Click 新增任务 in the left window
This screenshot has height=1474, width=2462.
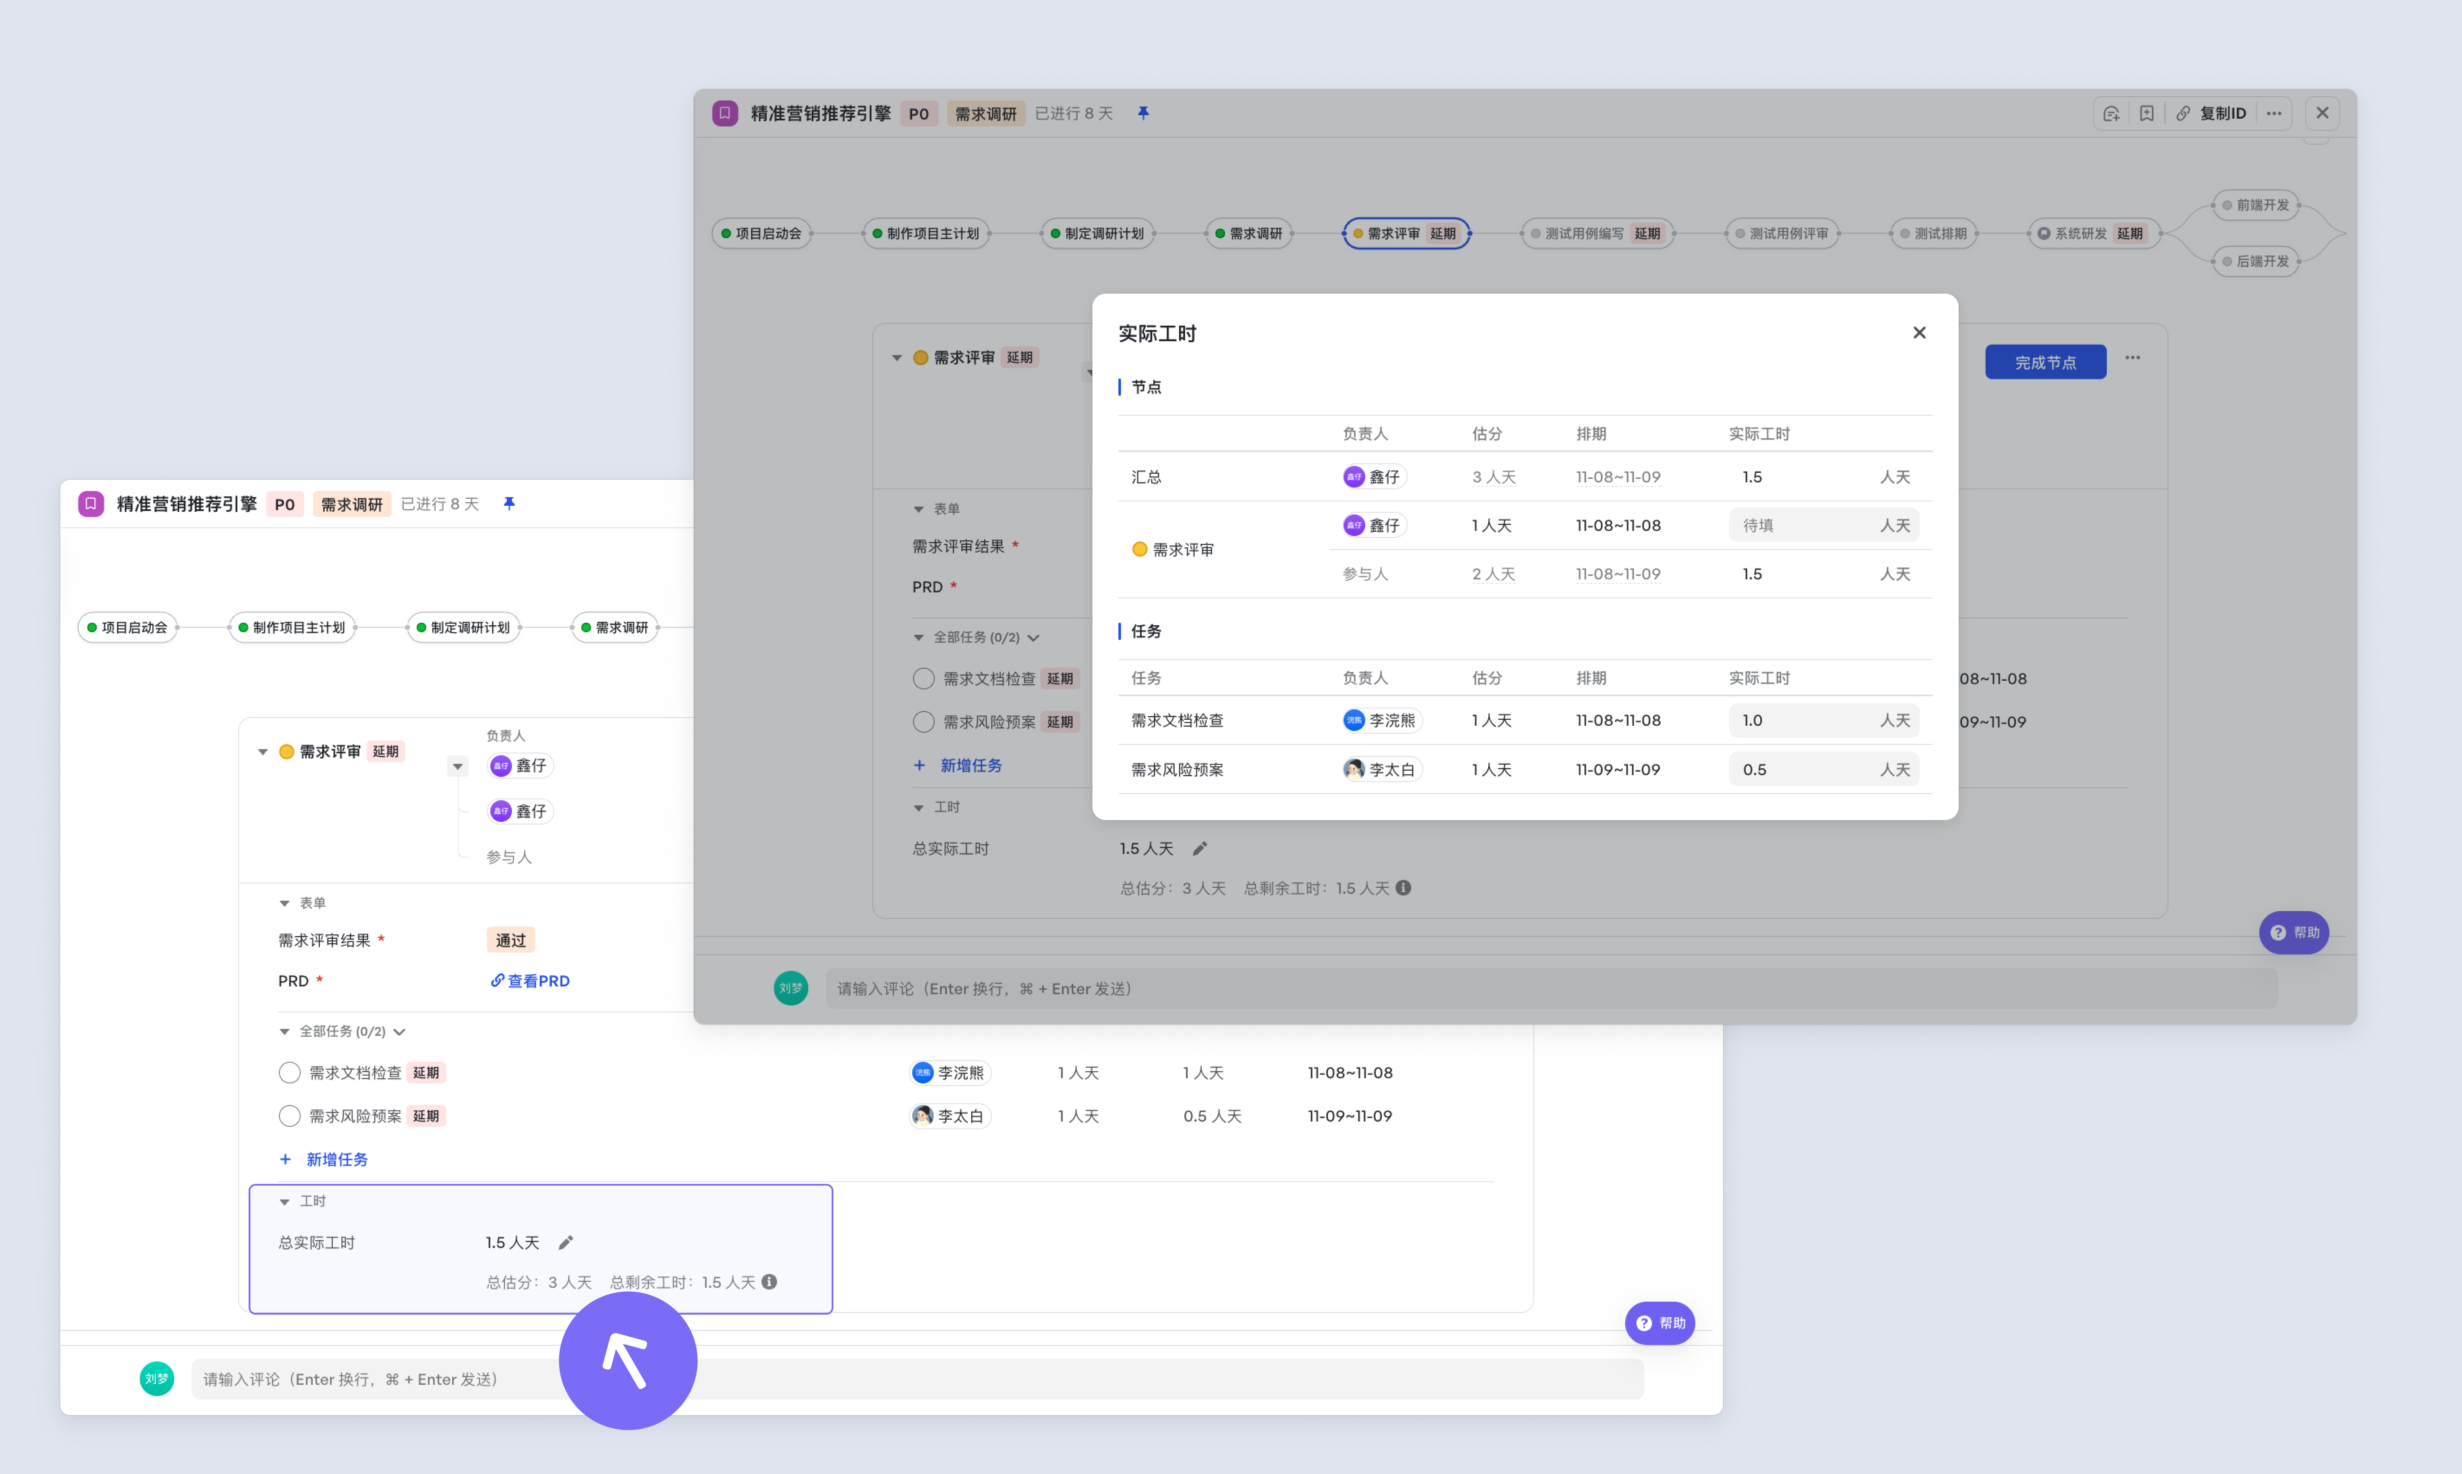pos(324,1159)
